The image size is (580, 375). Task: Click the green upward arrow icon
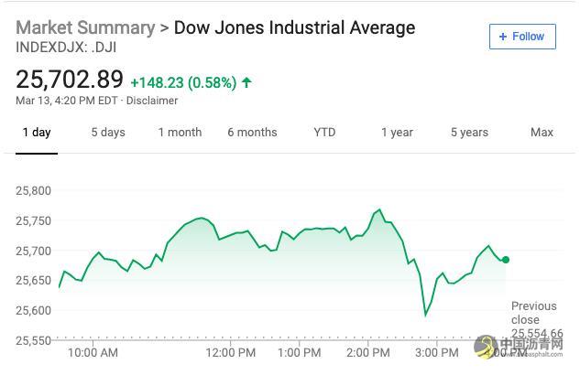pos(246,82)
